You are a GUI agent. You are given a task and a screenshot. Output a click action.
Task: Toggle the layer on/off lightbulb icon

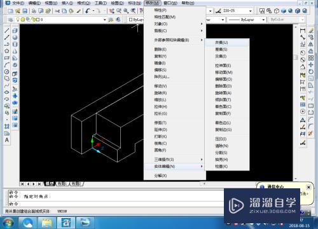[18, 19]
